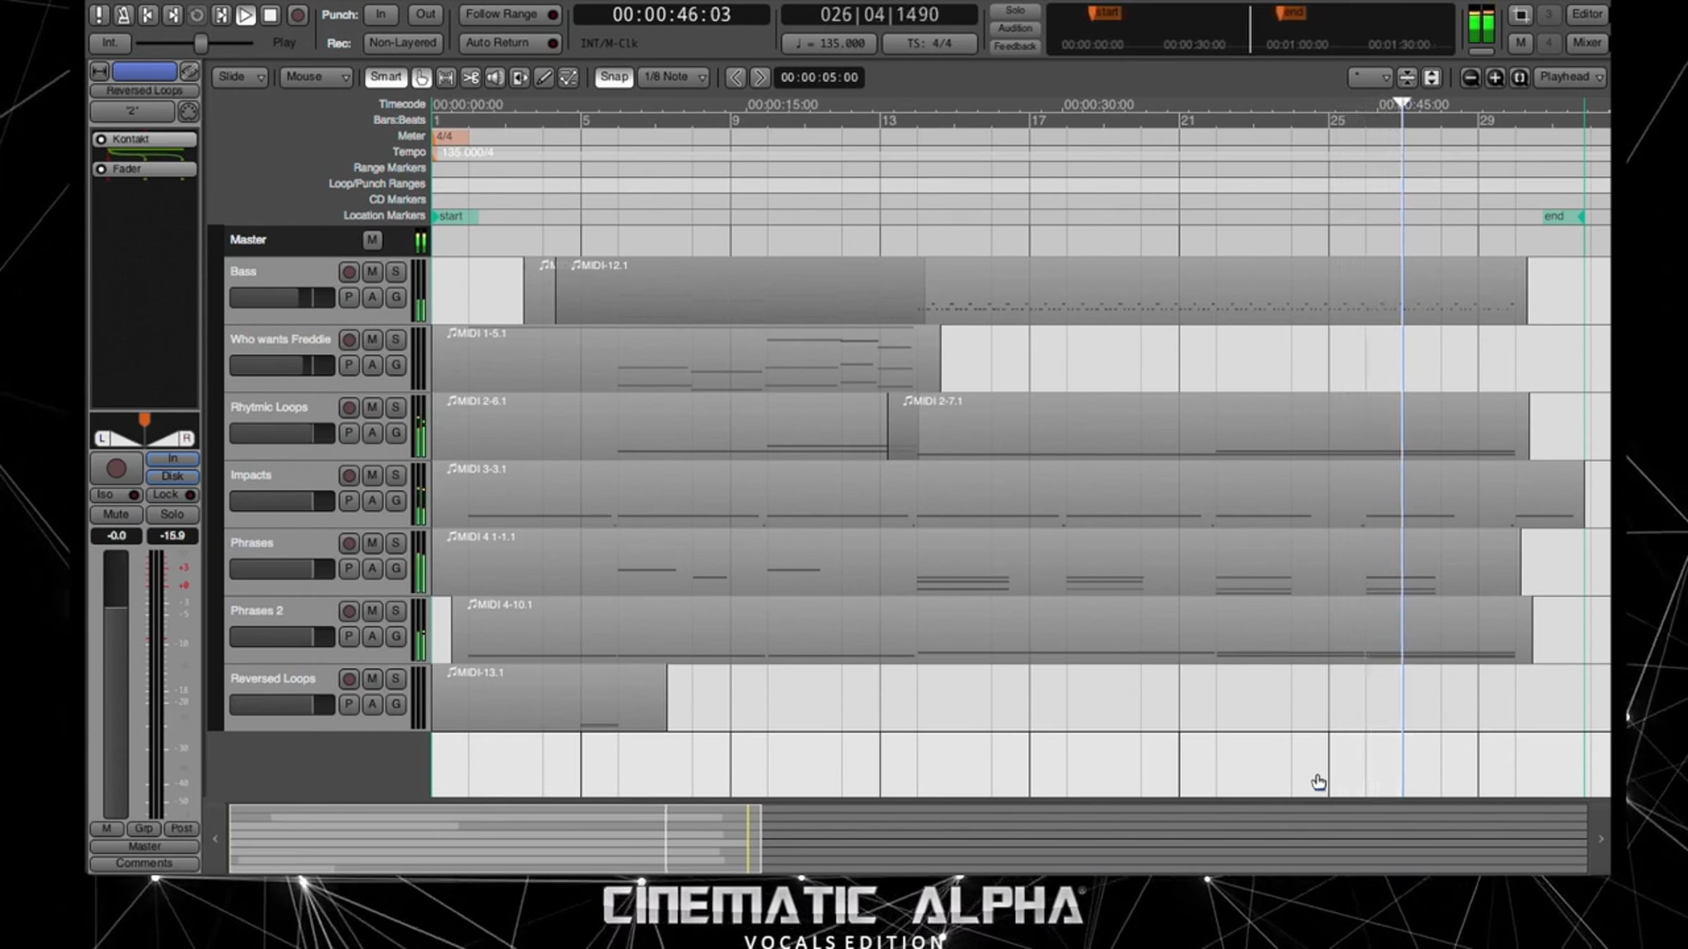Viewport: 1688px width, 949px height.
Task: Click the Follow Range button
Action: [510, 14]
